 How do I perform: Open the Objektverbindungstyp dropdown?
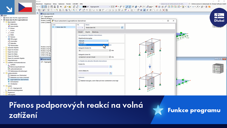(93, 41)
